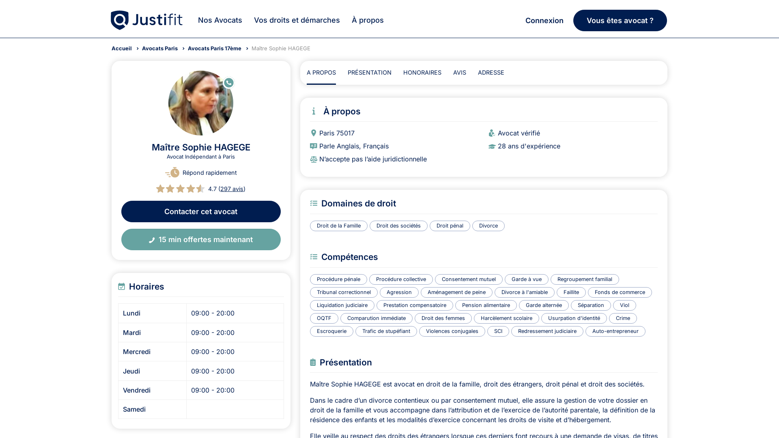Click the language icon beside Parle Anglais
Screen dimensions: 779x438
[313, 146]
